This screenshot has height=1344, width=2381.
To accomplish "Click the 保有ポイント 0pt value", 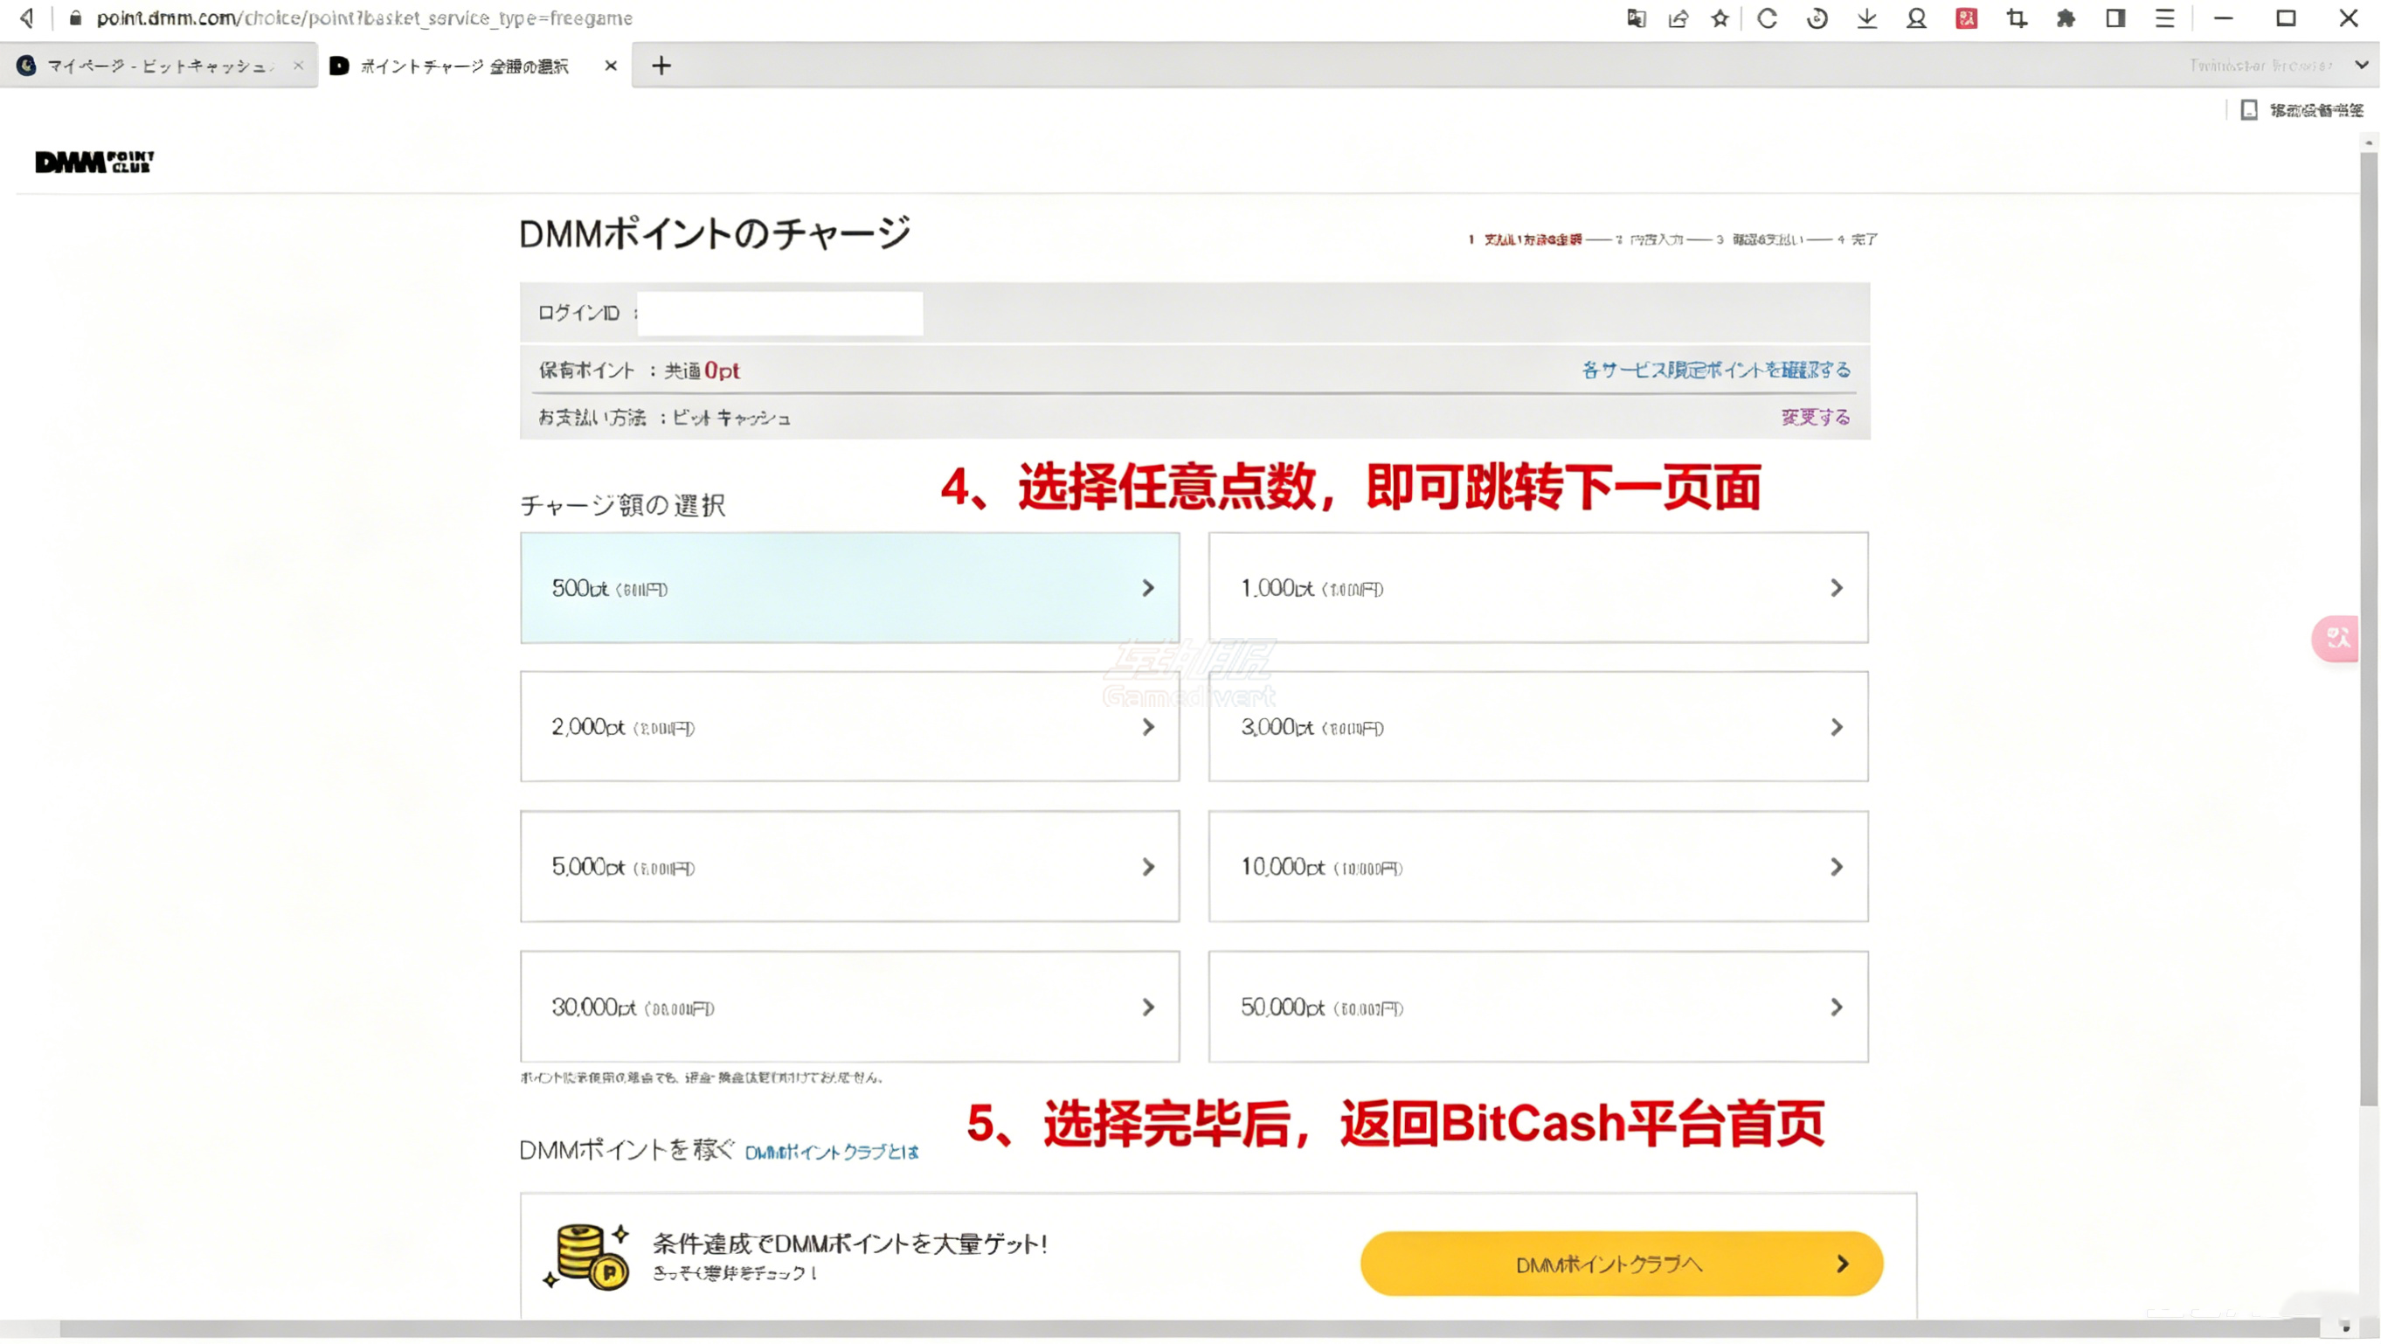I will pyautogui.click(x=722, y=371).
